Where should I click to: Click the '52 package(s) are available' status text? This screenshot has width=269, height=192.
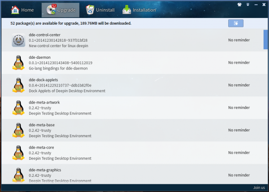(x=71, y=23)
